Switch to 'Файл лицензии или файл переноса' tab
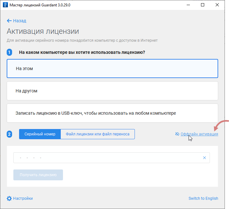The width and height of the screenshot is (229, 209). [x=98, y=134]
